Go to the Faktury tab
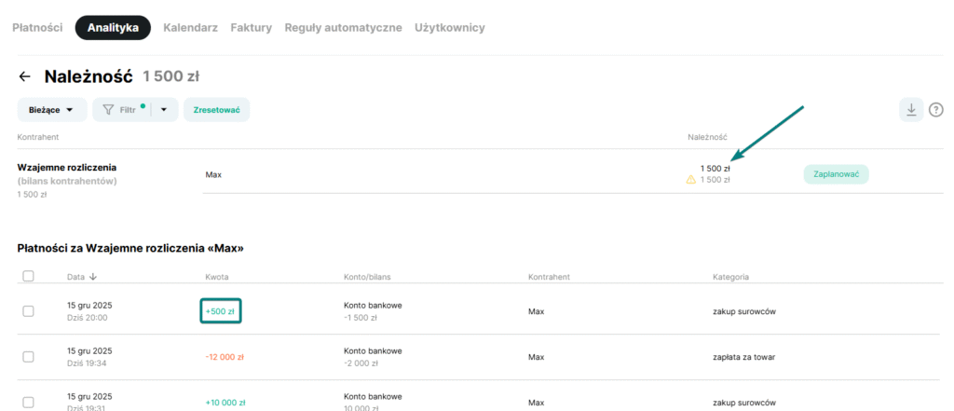The width and height of the screenshot is (954, 411). (251, 28)
